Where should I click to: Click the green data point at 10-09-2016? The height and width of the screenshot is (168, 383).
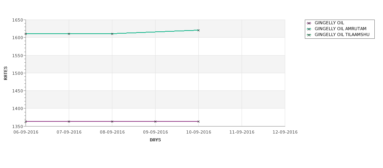198,31
